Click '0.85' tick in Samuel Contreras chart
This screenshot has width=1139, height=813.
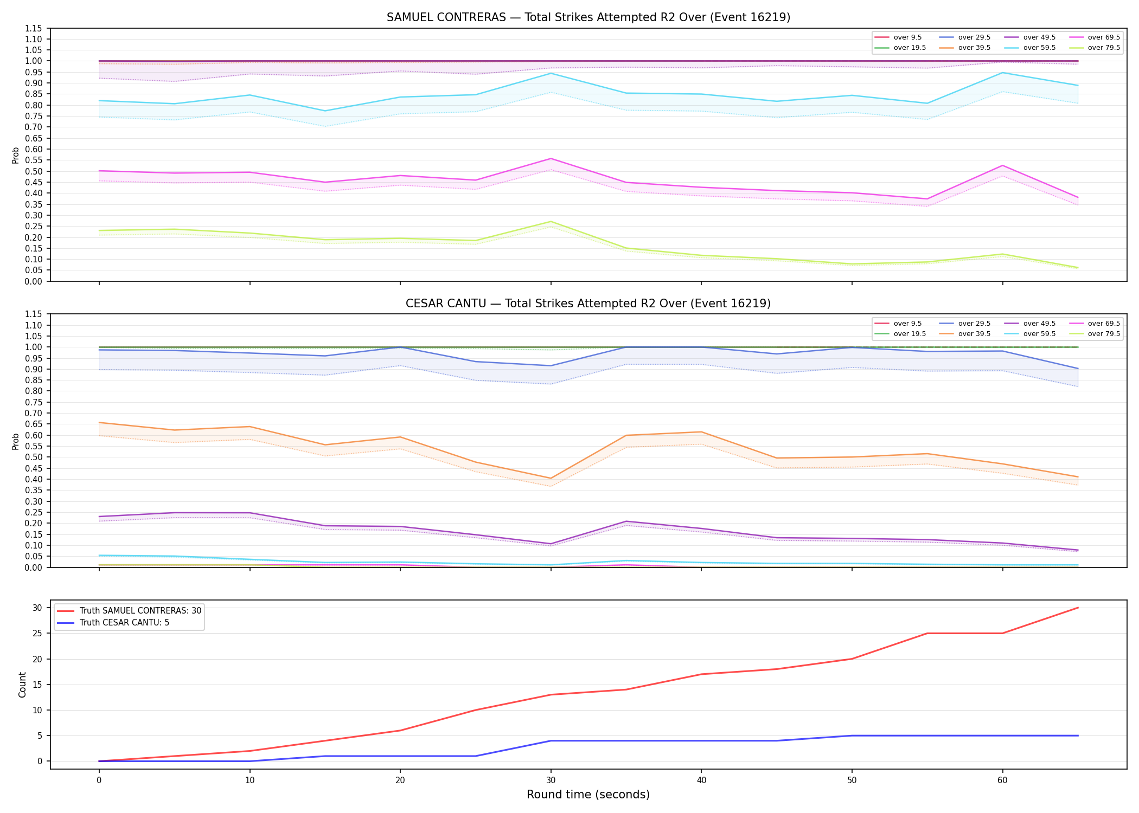point(34,94)
